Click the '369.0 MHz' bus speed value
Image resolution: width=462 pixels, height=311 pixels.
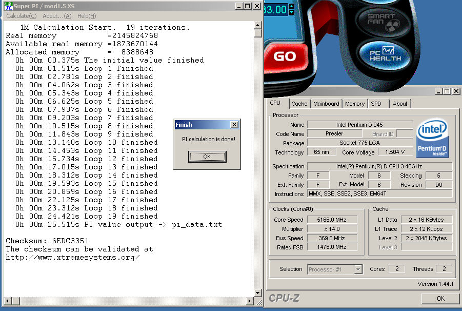click(332, 238)
